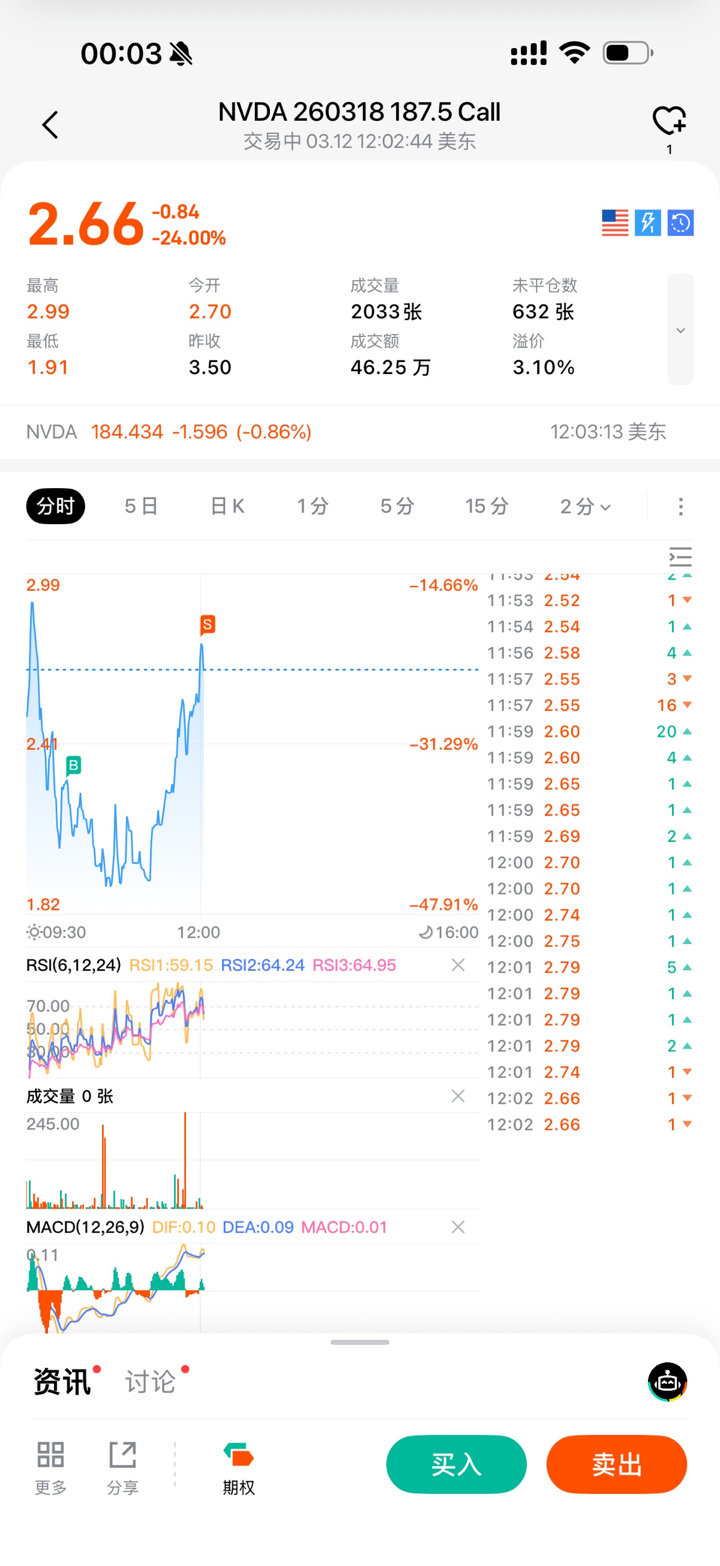Tap the S sell marker on chart
Screen dimensions: 720x1566
point(207,624)
